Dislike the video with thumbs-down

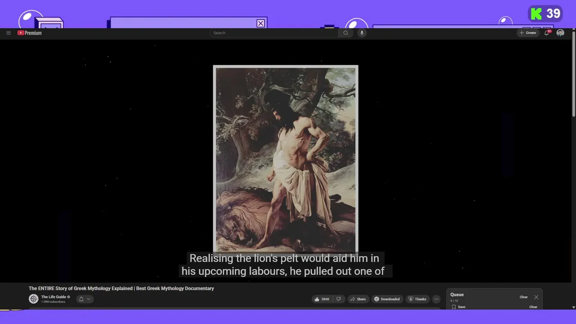point(339,299)
